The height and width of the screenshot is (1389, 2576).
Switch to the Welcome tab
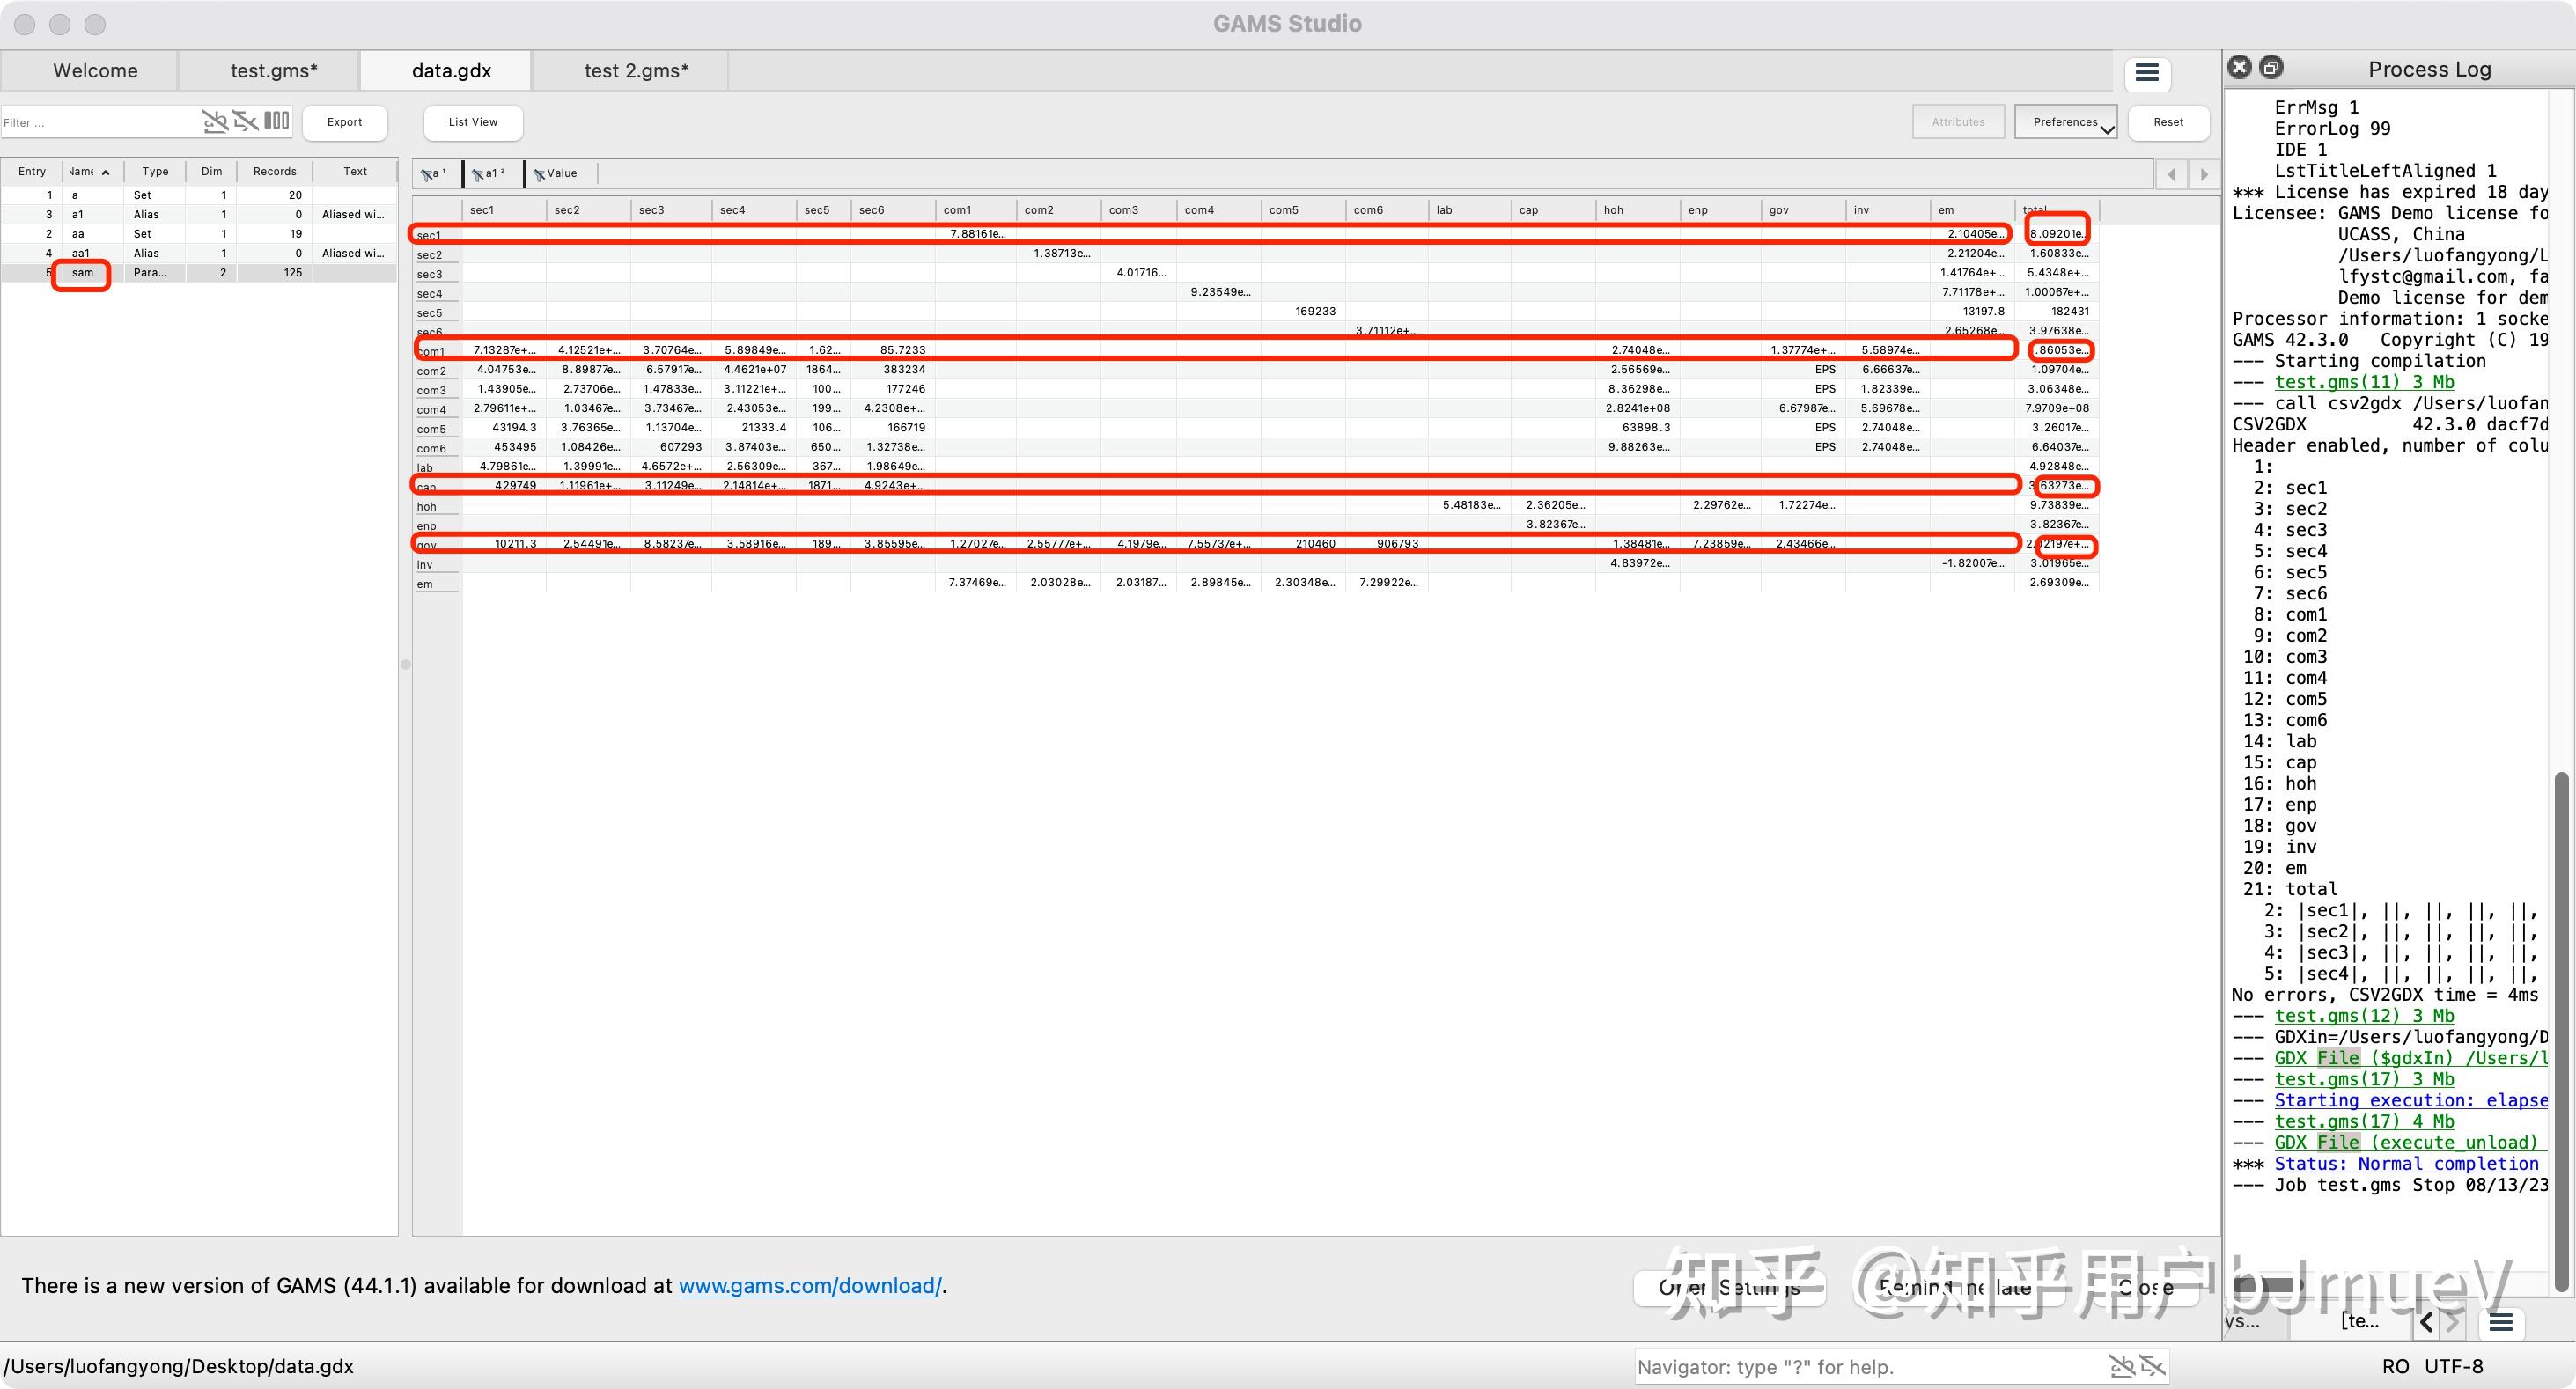pos(95,71)
